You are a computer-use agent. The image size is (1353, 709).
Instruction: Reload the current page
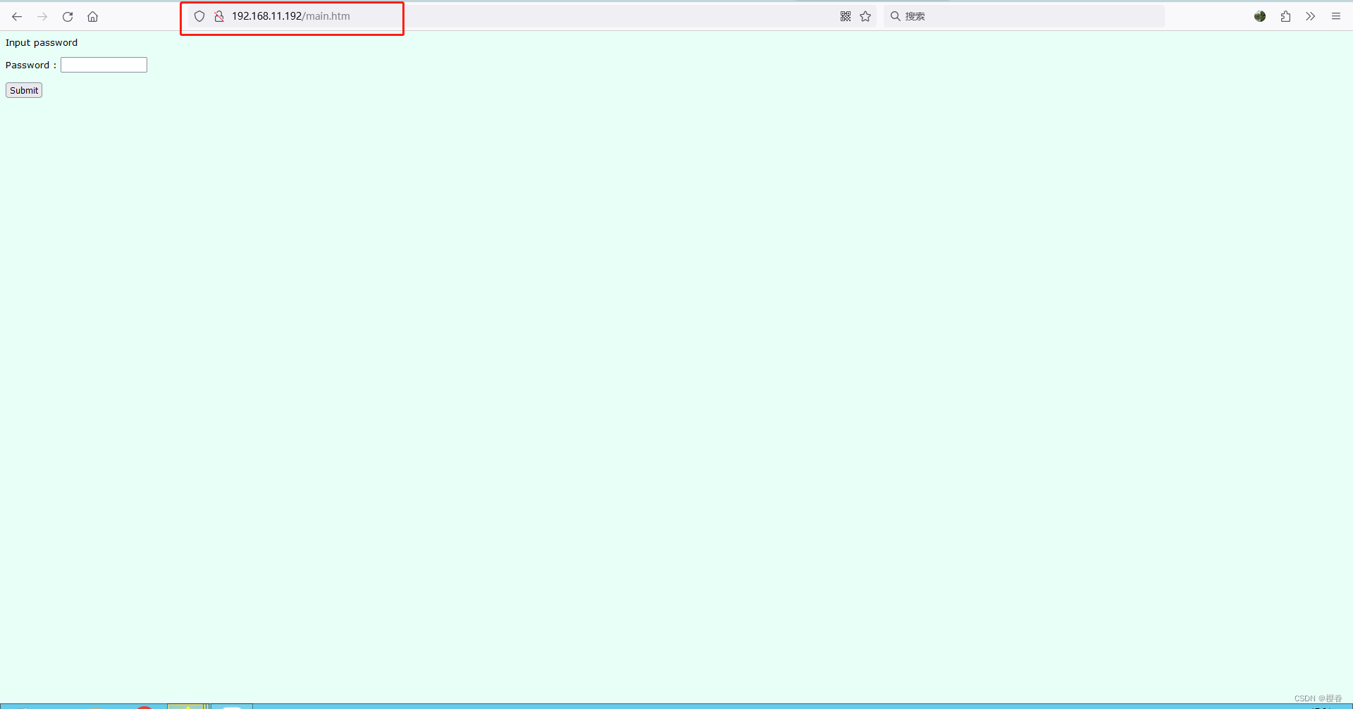pyautogui.click(x=68, y=16)
